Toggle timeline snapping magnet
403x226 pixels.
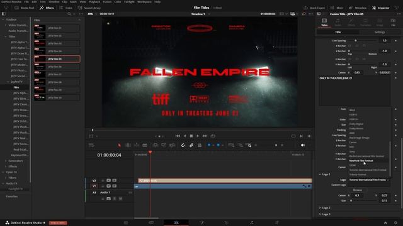coord(183,145)
